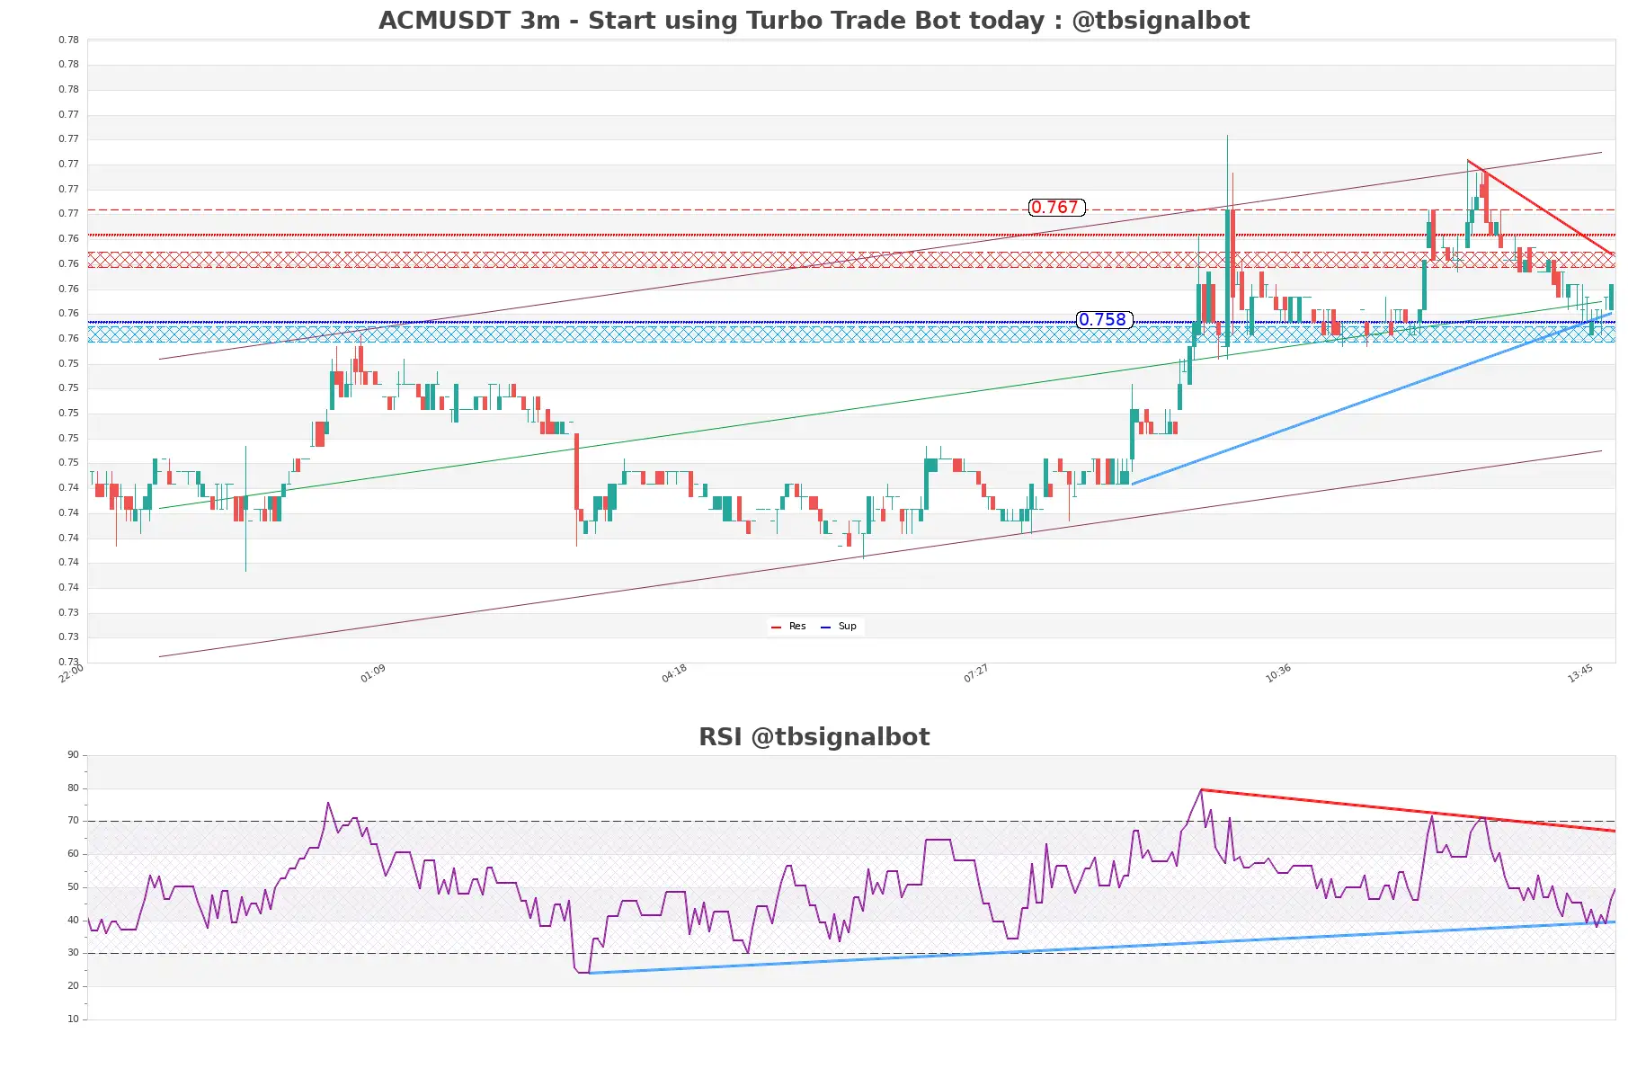Click the RSI 20 axis label
Viewport: 1628px width, 1086px height.
(73, 986)
